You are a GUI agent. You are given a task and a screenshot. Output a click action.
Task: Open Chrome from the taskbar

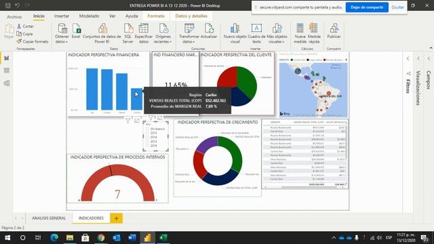pyautogui.click(x=101, y=237)
